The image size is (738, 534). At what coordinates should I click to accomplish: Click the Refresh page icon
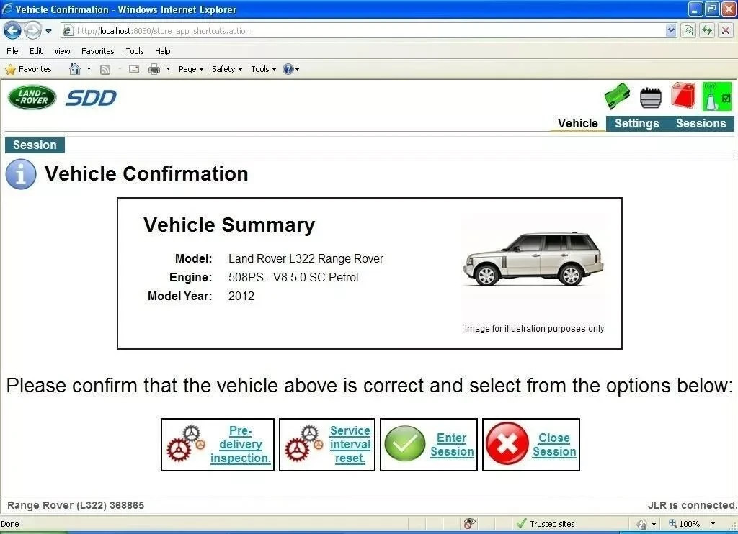(707, 31)
